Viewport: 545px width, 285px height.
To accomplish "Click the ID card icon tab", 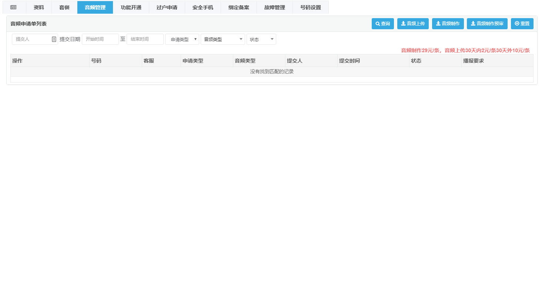I will [x=14, y=7].
